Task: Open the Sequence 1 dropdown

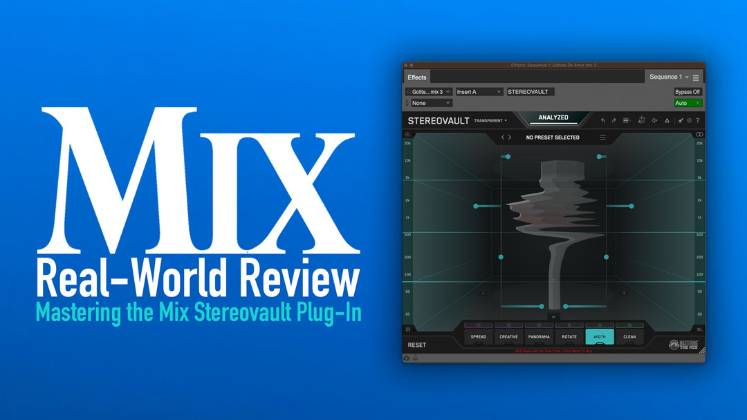Action: click(x=669, y=77)
